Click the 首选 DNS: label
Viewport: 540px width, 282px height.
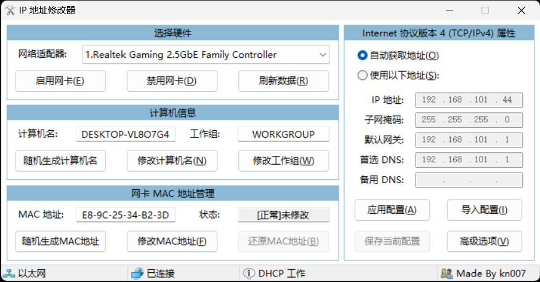click(382, 160)
